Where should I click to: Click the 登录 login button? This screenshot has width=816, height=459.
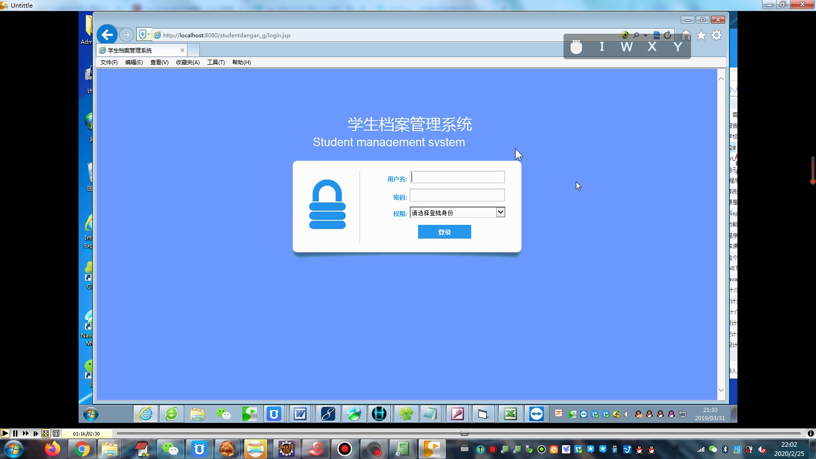click(444, 231)
